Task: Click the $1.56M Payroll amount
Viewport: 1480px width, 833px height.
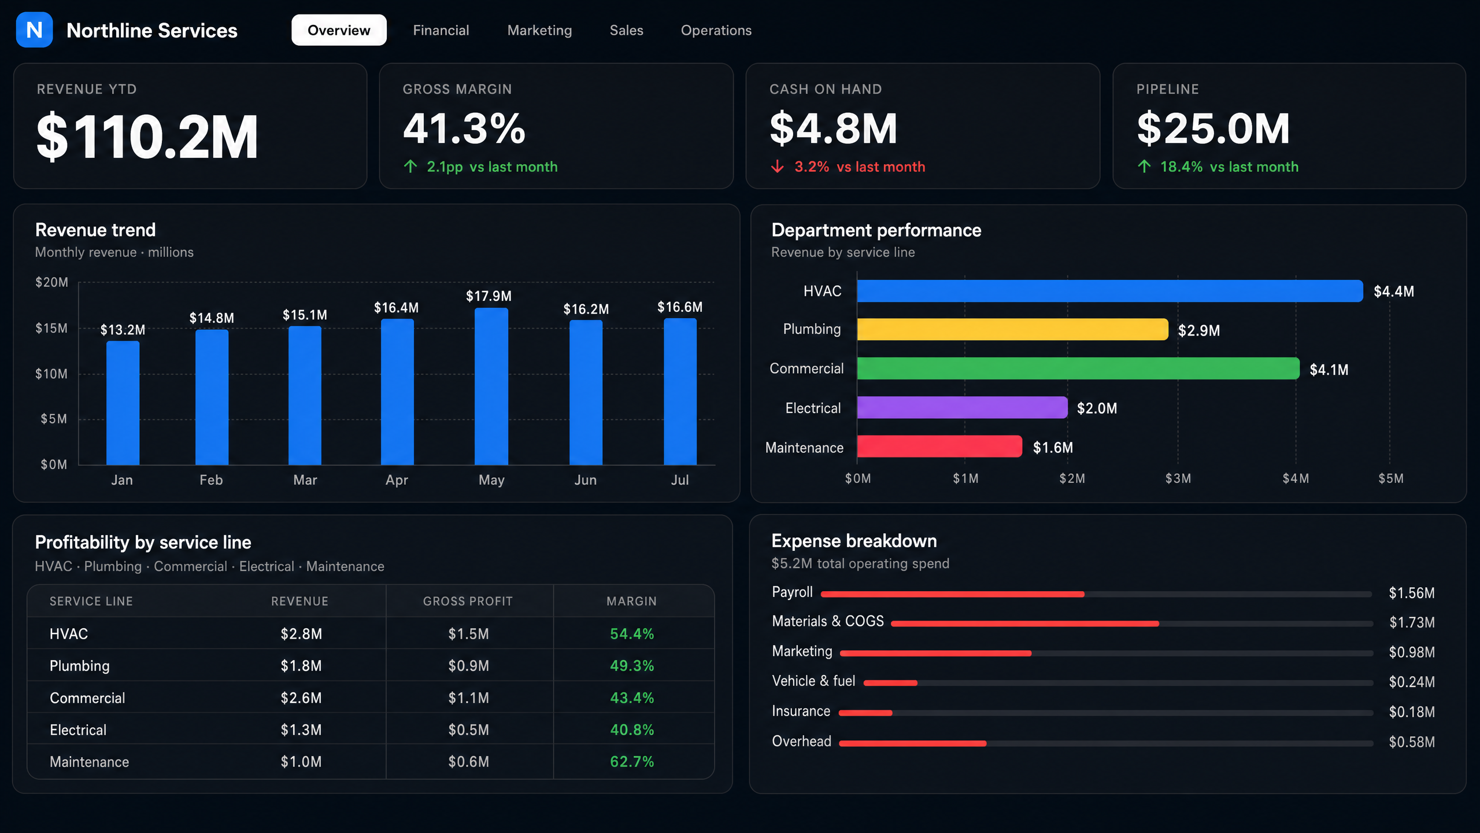Action: point(1412,593)
